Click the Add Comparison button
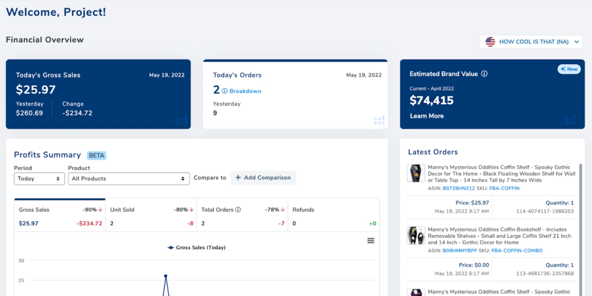This screenshot has width=592, height=296. (x=263, y=178)
